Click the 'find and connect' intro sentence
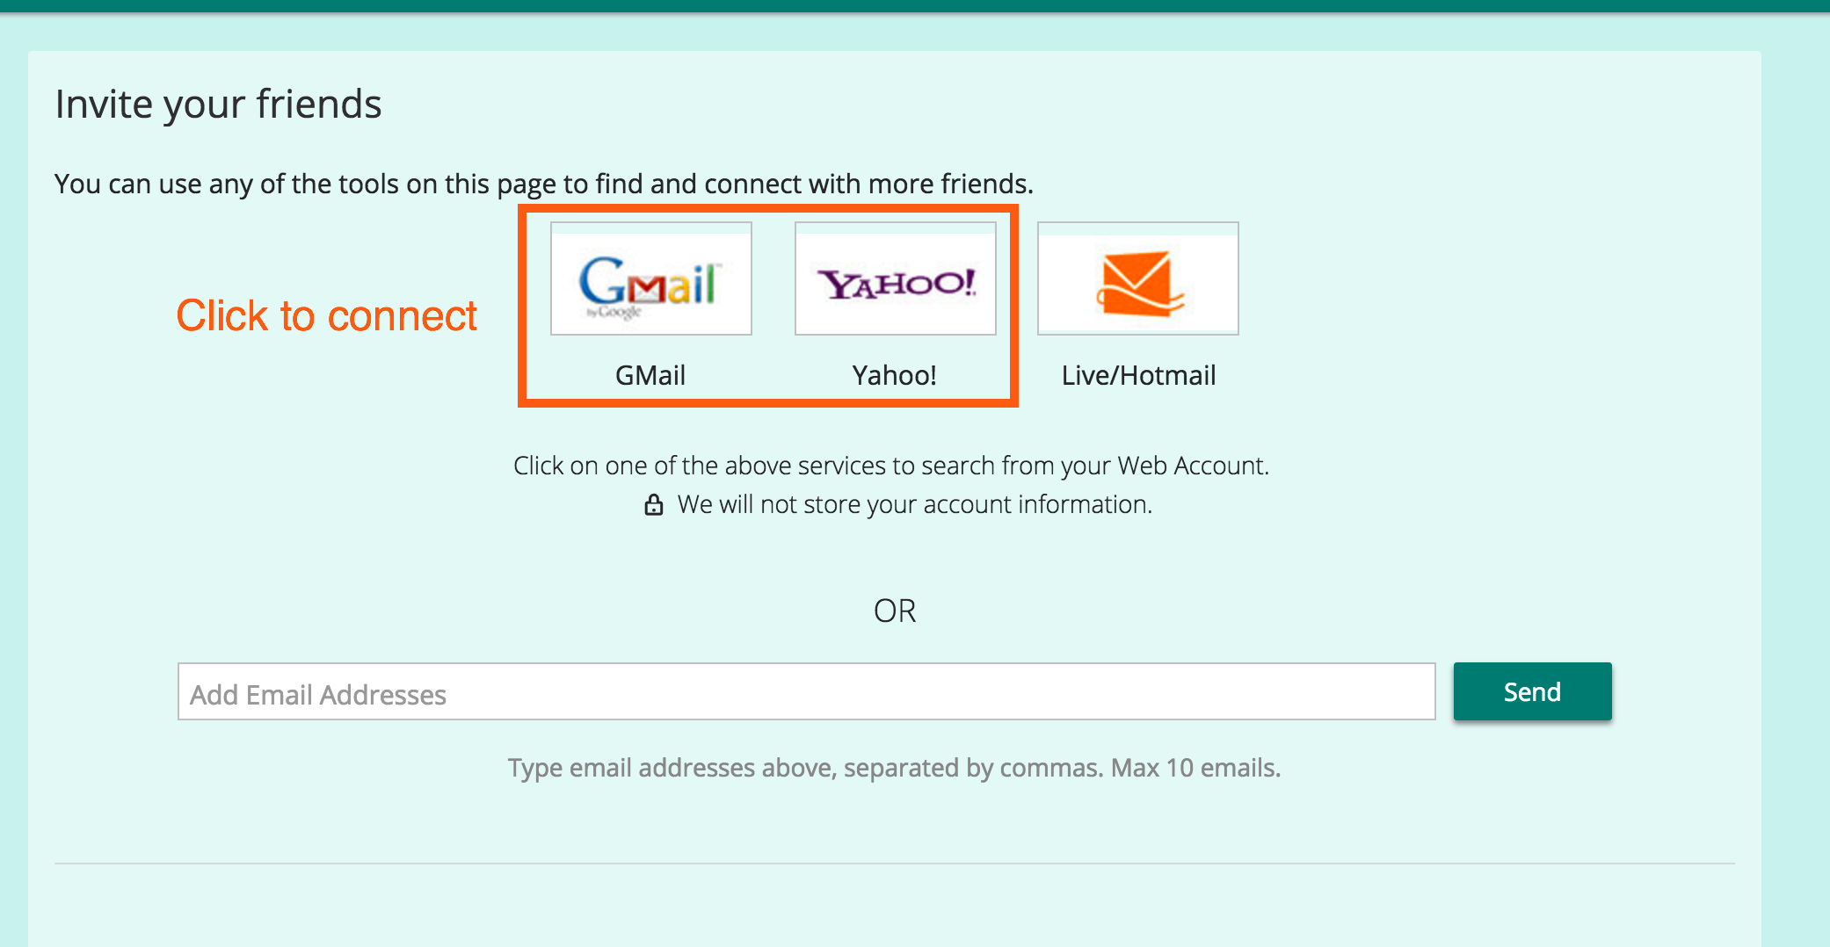This screenshot has width=1830, height=947. coord(544,184)
